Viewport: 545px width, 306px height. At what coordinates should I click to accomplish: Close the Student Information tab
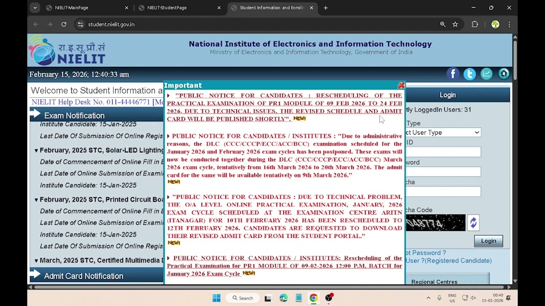click(x=311, y=8)
